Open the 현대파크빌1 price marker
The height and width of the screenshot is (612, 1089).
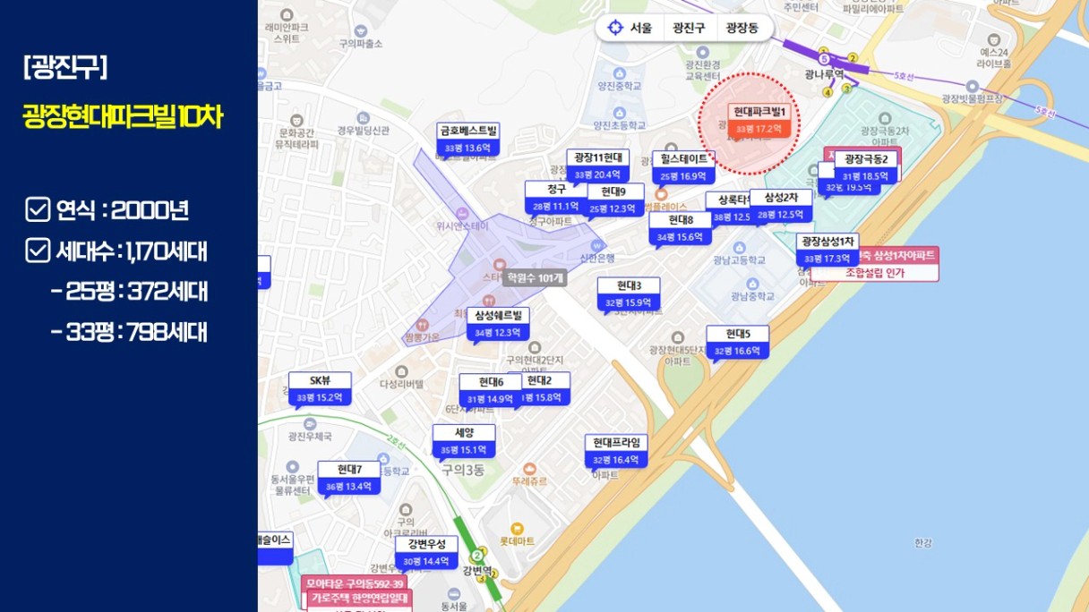(759, 120)
